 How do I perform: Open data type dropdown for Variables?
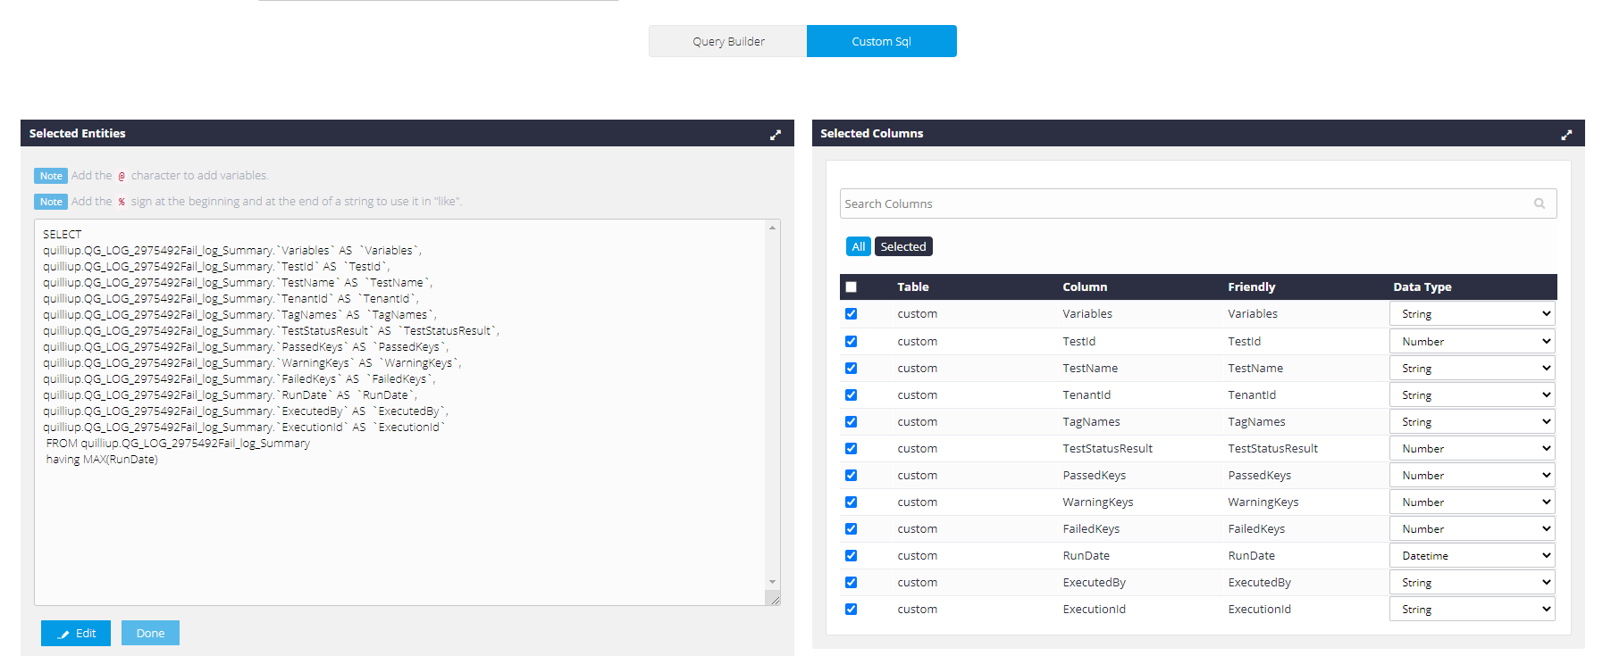[1472, 313]
